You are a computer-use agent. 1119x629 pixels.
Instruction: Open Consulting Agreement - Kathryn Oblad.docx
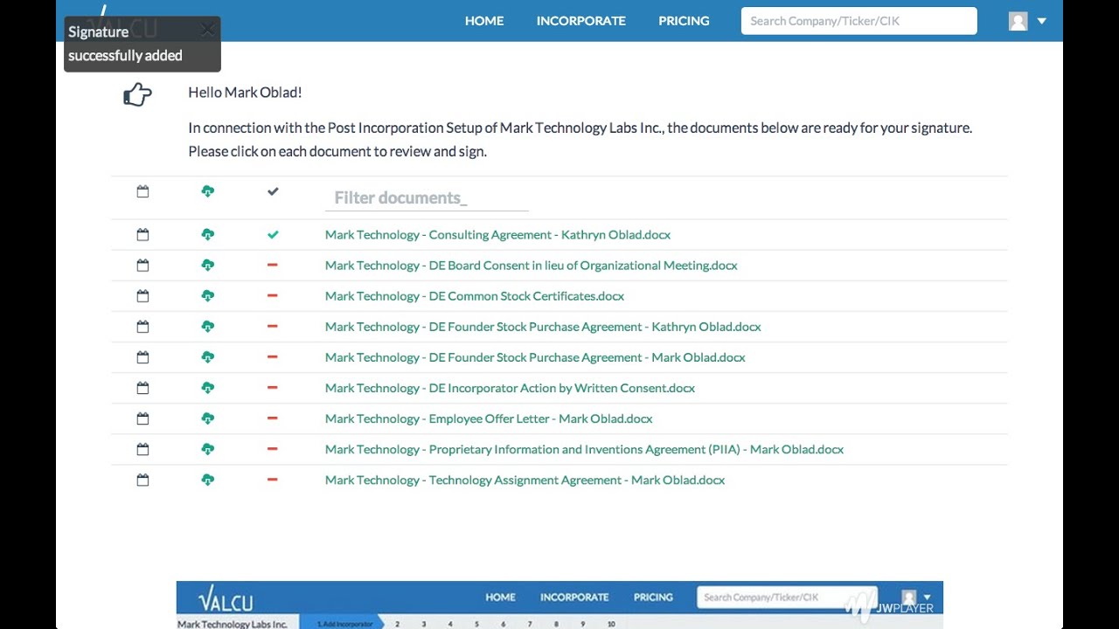pyautogui.click(x=497, y=235)
